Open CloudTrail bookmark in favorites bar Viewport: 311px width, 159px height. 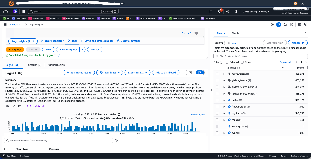pyautogui.click(x=53, y=18)
